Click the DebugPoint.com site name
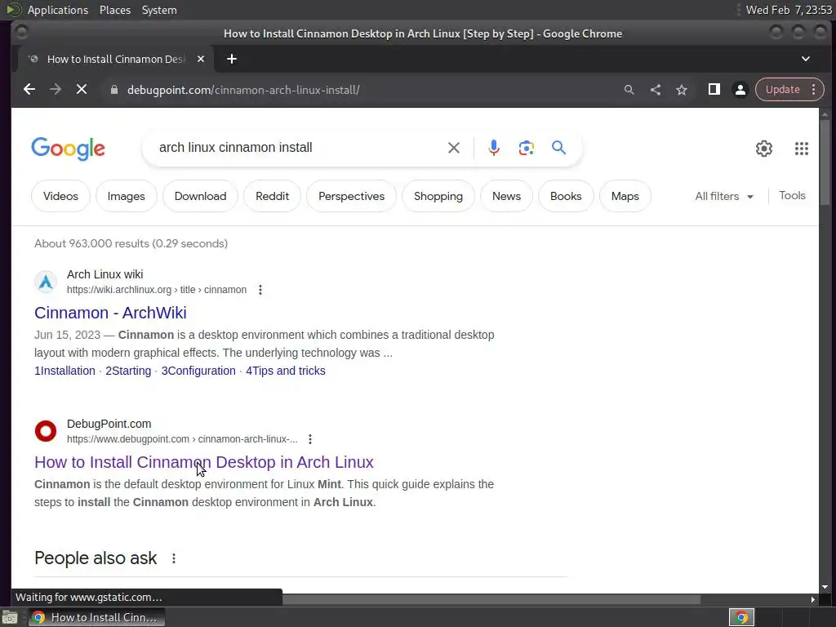 pos(109,424)
